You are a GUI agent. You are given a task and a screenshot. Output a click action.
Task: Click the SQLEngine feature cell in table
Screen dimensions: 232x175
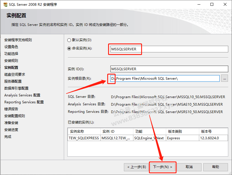click(149, 138)
